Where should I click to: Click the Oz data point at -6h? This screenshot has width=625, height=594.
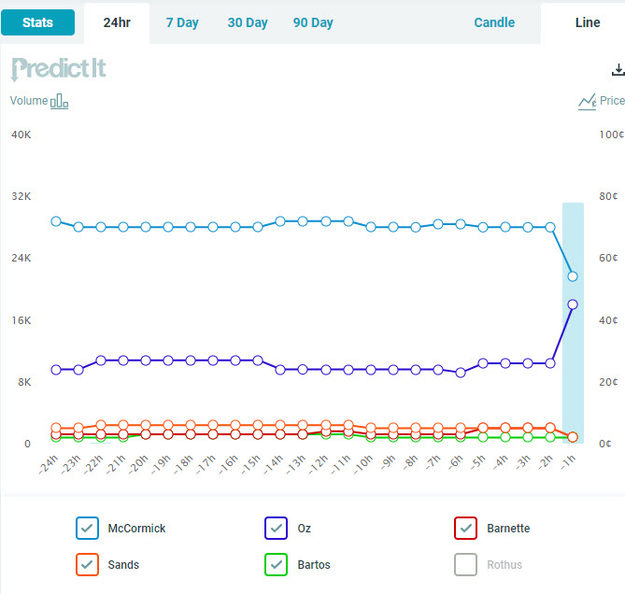click(x=461, y=373)
